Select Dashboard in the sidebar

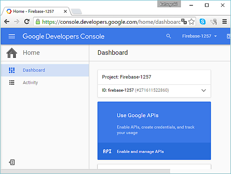(34, 70)
